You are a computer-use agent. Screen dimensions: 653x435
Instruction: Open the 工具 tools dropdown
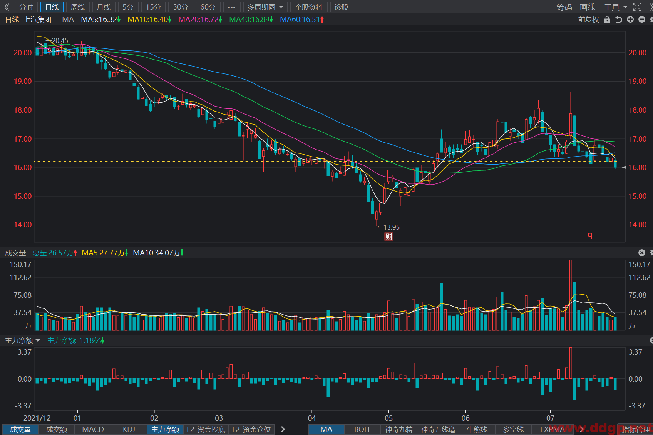(x=615, y=7)
